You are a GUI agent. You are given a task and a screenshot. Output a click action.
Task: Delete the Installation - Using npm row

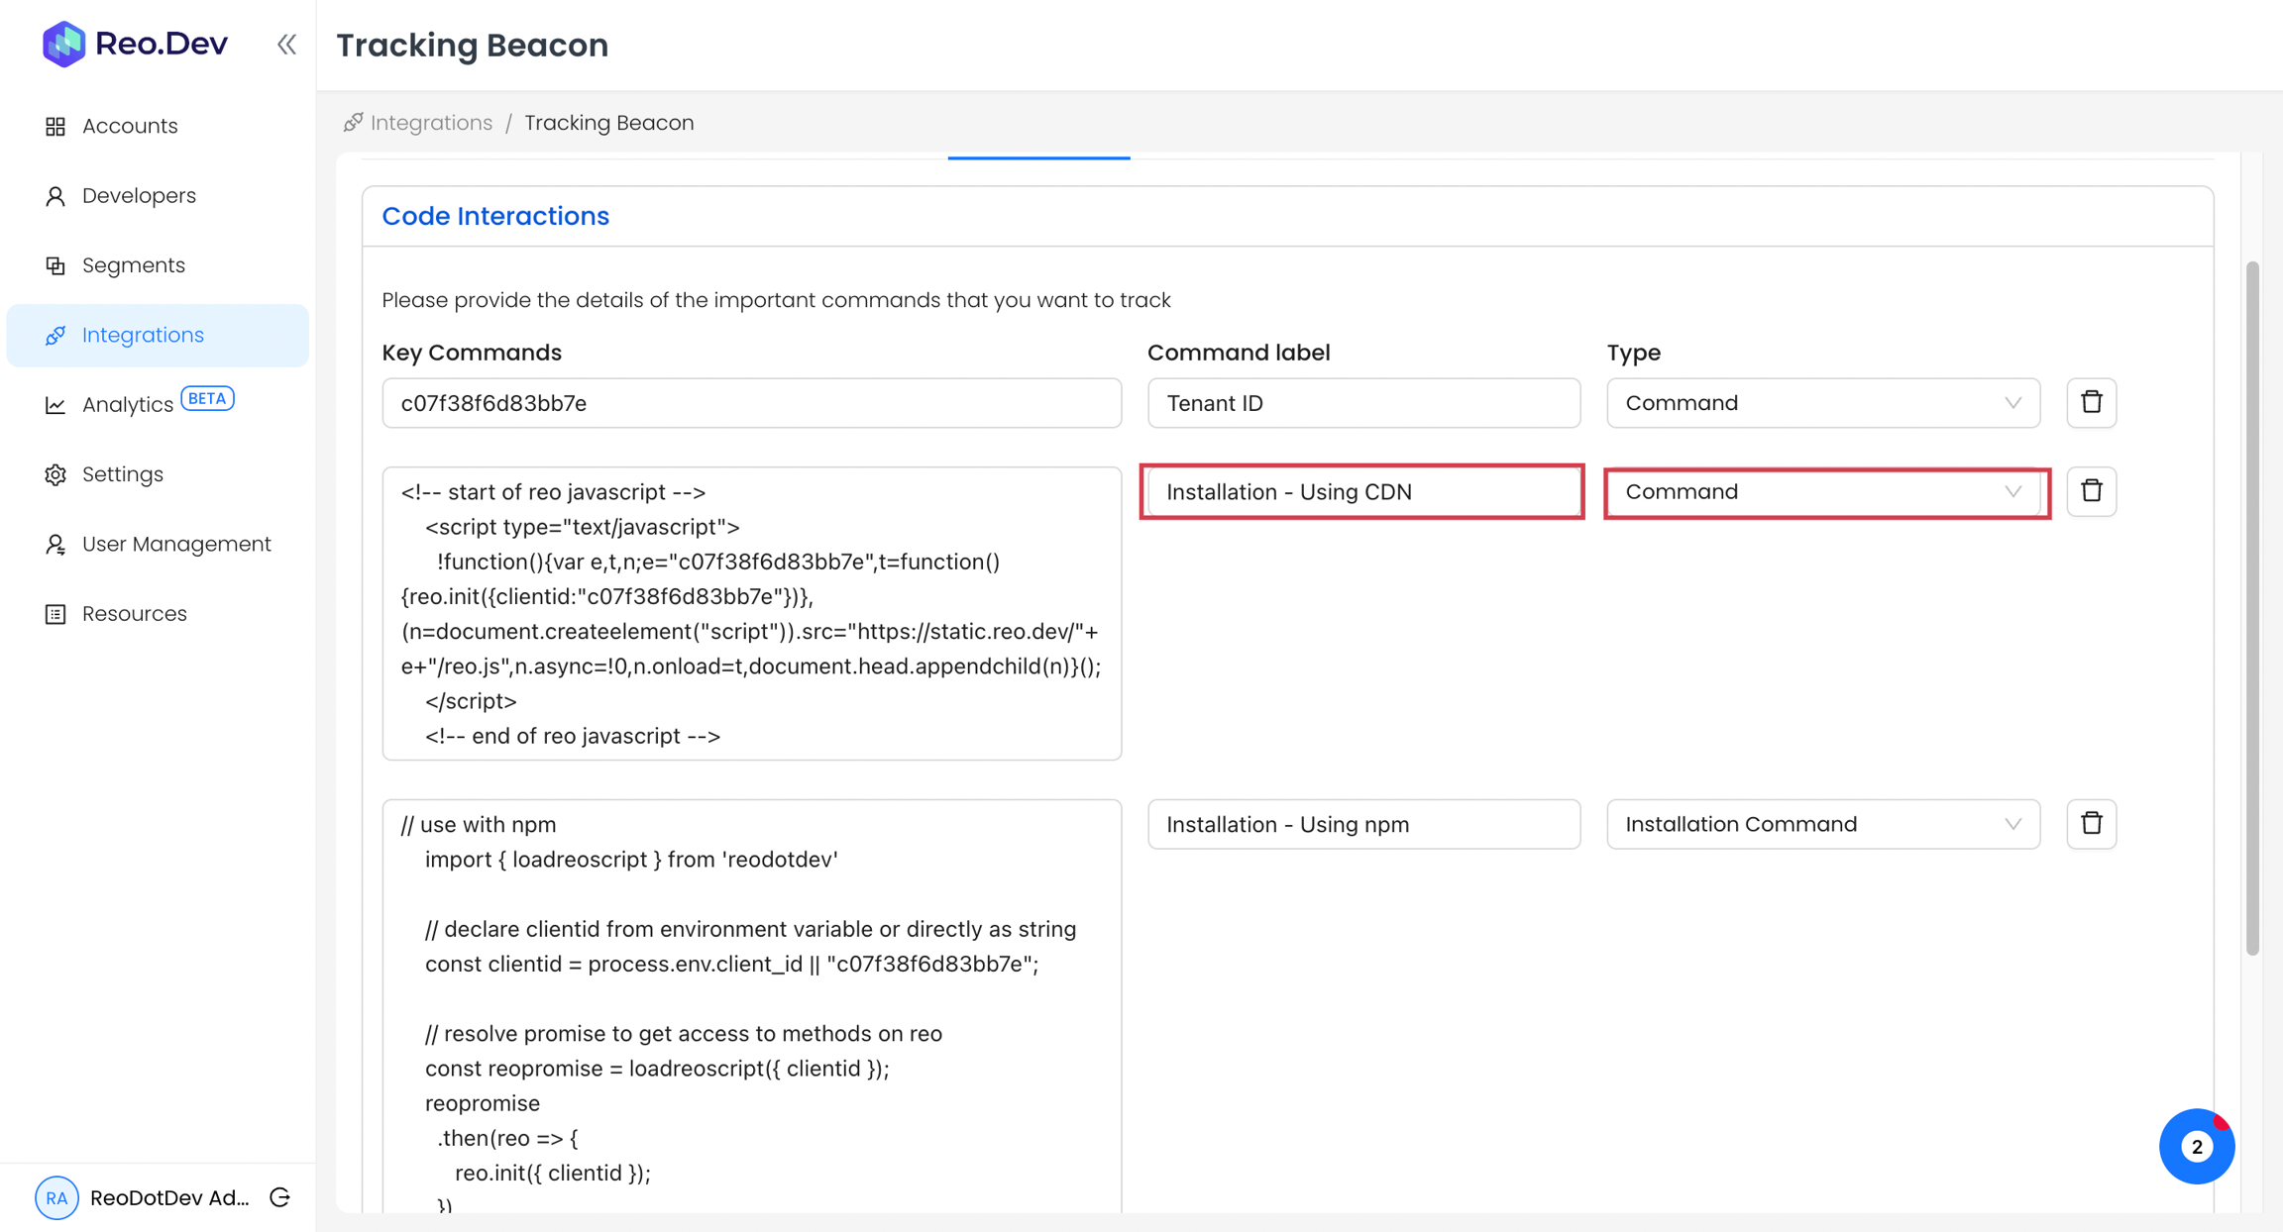pos(2091,824)
